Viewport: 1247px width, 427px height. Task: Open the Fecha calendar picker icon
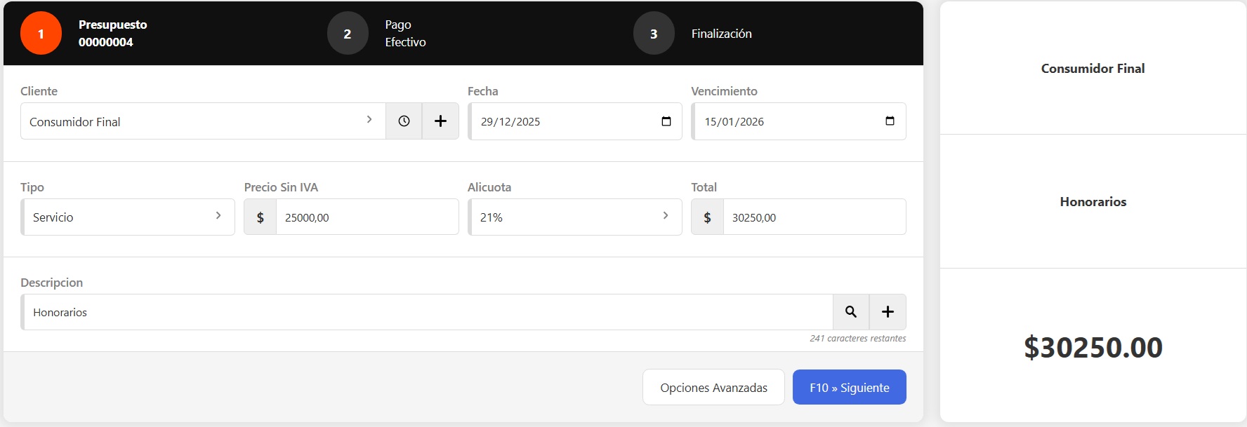[666, 121]
